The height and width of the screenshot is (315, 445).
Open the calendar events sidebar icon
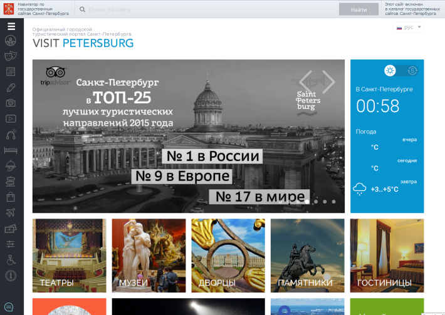click(x=11, y=71)
